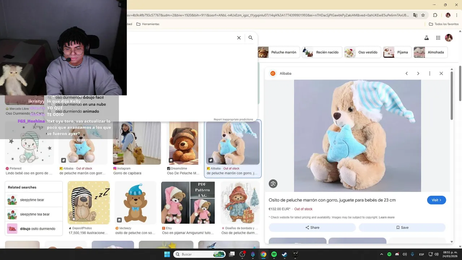
Task: Choose suggestion oso durmiendo en una nube
Action: (80, 104)
